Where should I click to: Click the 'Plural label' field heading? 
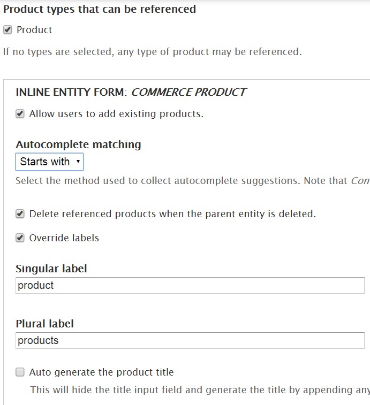click(45, 324)
